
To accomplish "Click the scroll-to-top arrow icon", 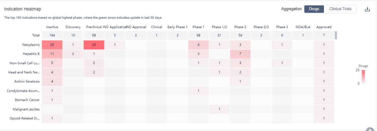I will pos(370,129).
